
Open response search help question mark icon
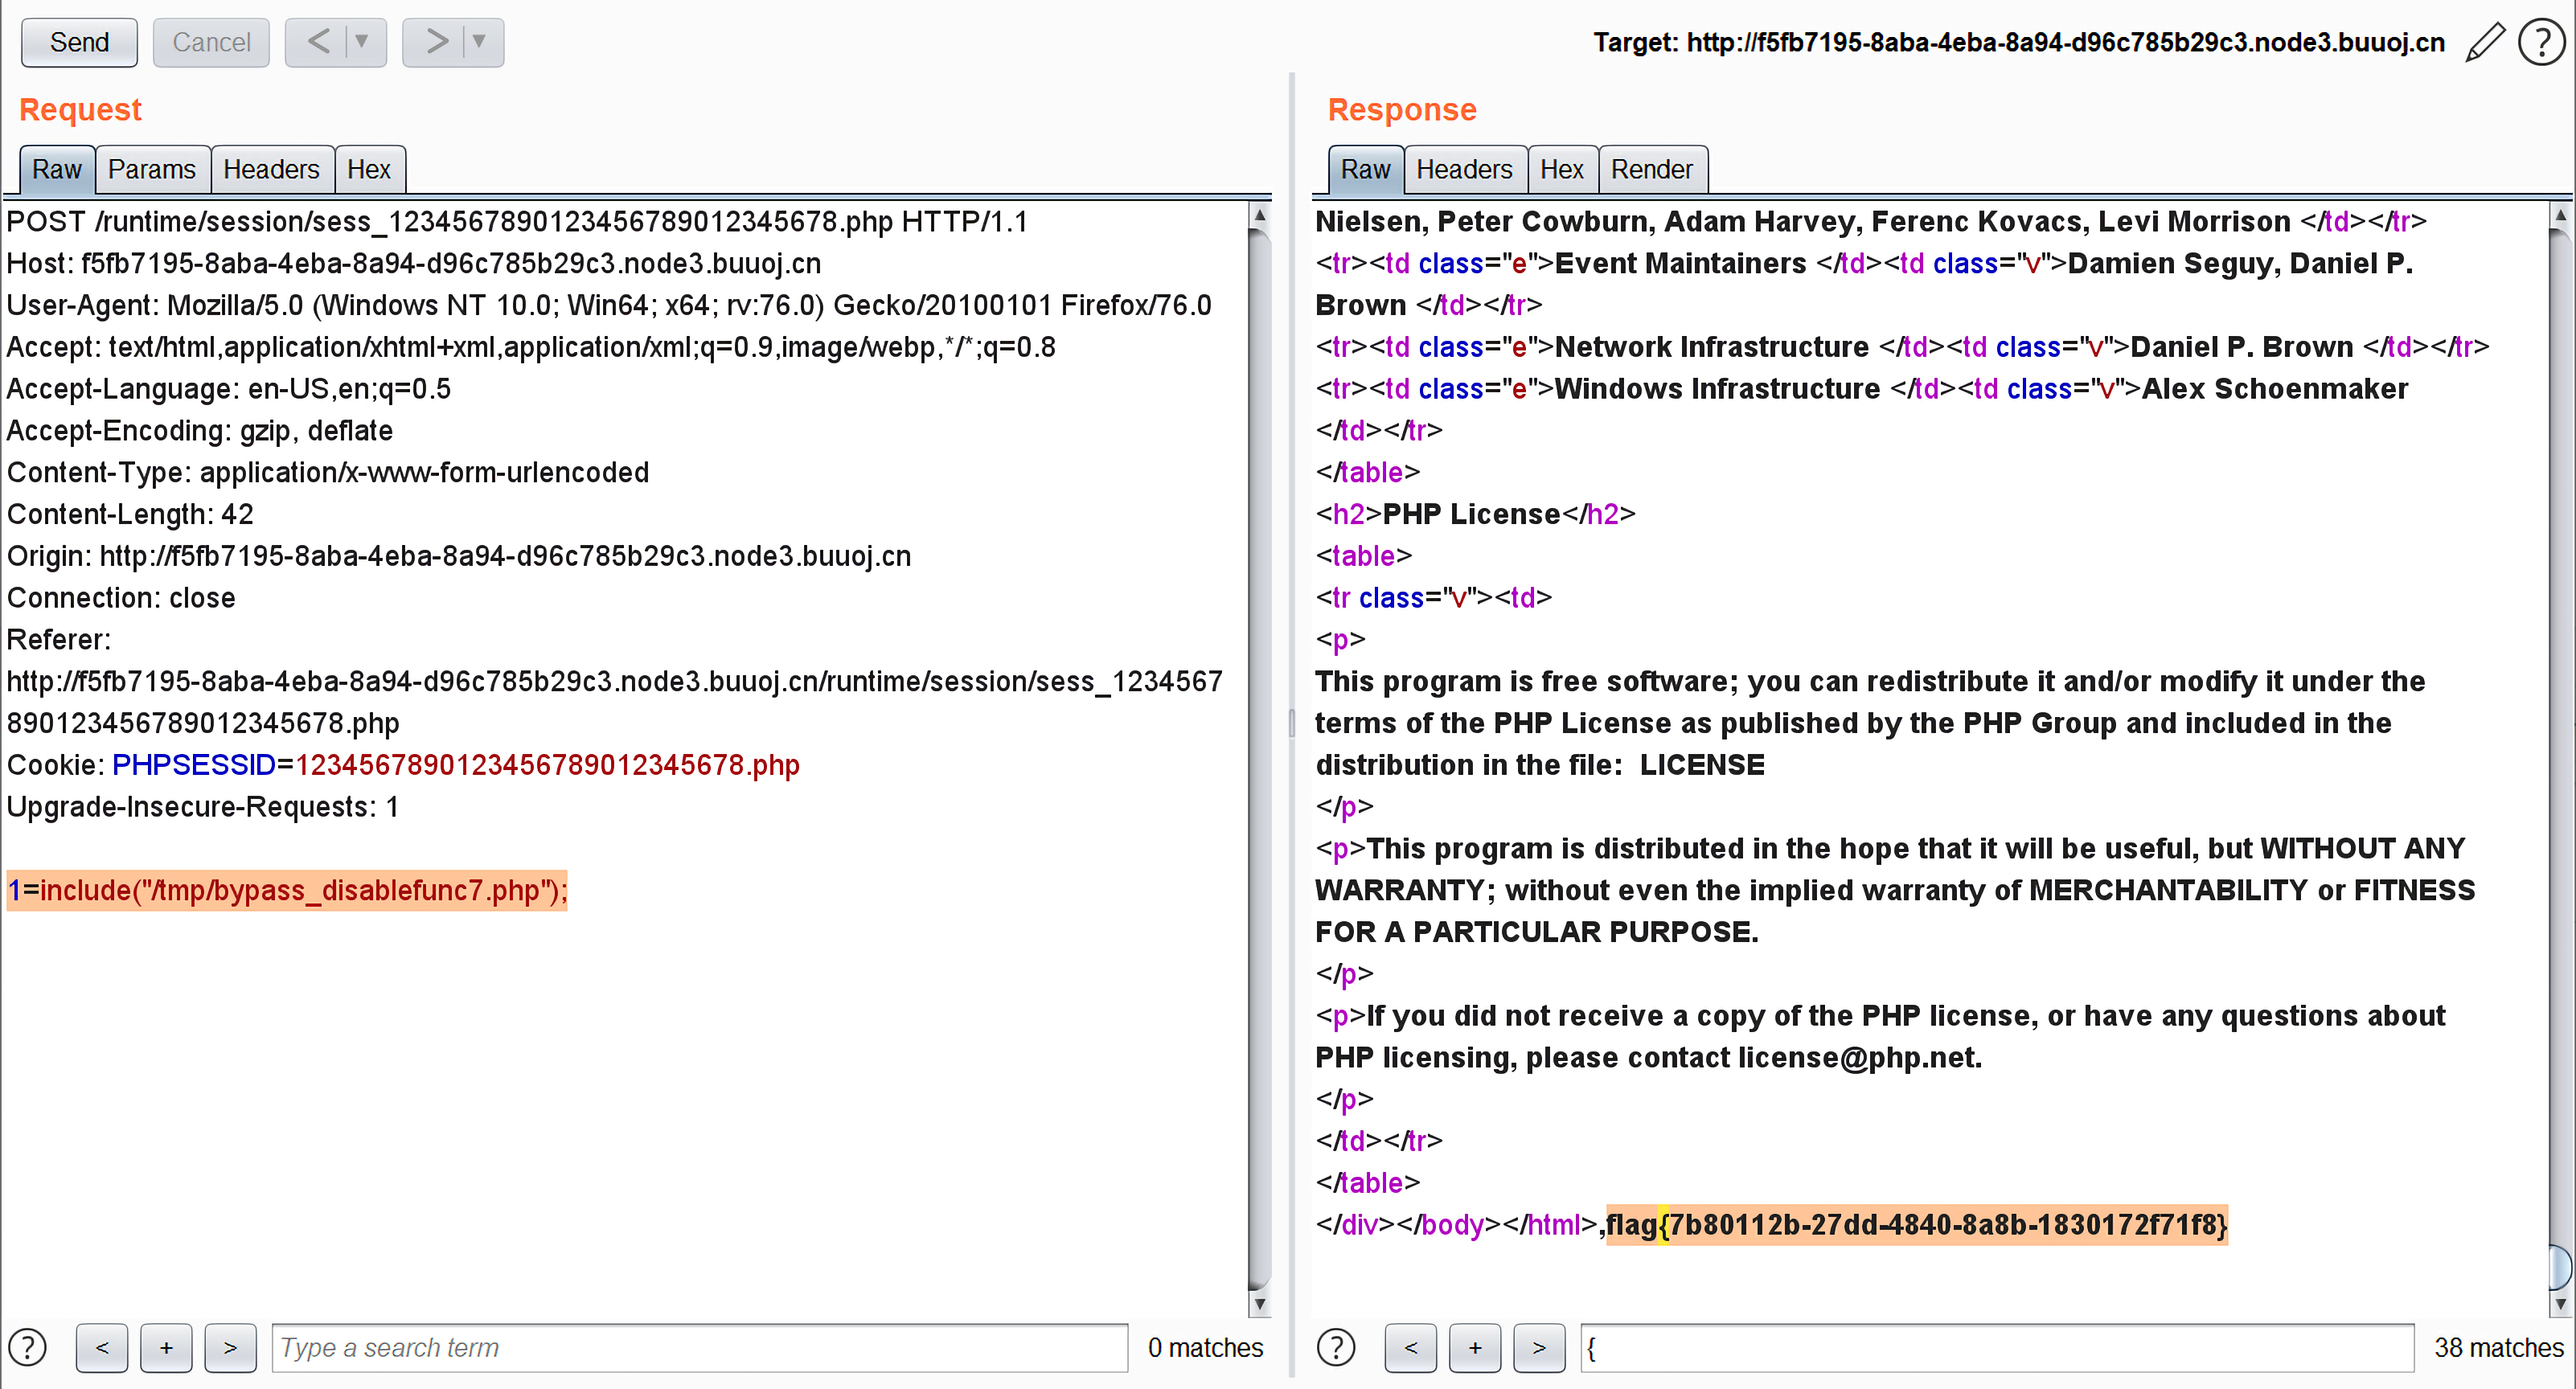(x=1336, y=1347)
